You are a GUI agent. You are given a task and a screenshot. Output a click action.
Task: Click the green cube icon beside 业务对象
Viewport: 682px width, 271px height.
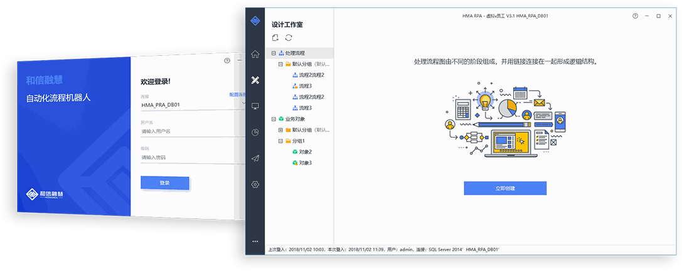(x=281, y=119)
